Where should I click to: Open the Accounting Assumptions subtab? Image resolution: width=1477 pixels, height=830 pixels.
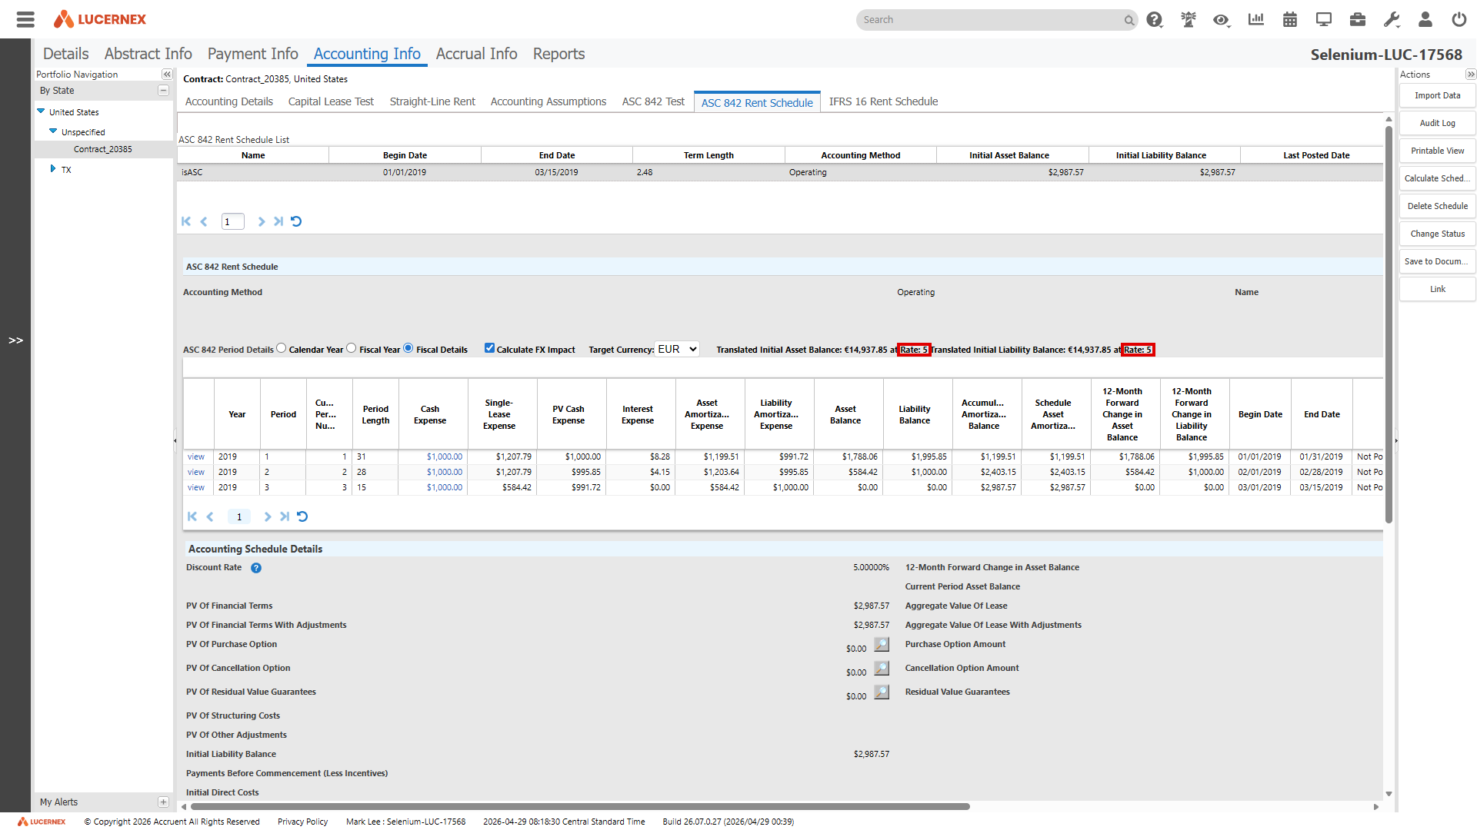tap(548, 101)
